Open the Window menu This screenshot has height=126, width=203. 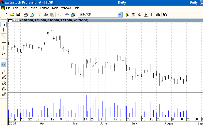66,8
